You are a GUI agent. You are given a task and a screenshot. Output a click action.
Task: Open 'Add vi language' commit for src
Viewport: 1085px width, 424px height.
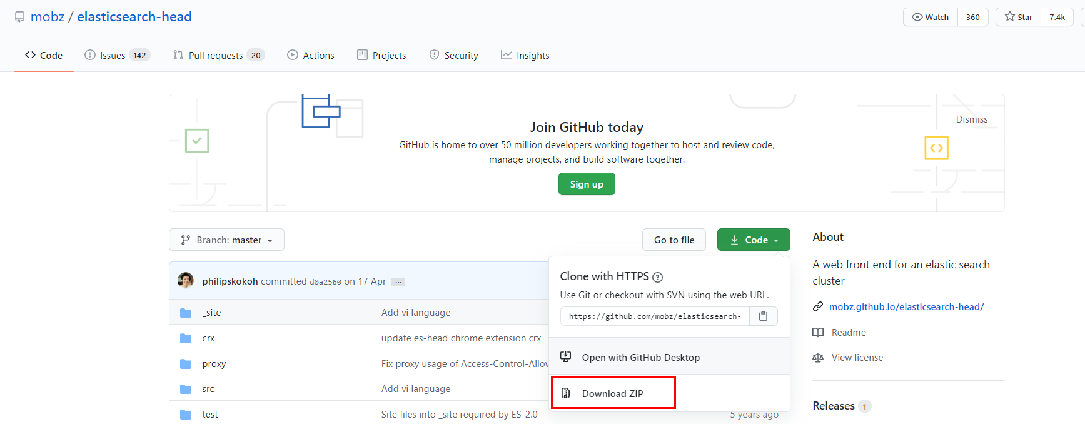[x=416, y=389]
